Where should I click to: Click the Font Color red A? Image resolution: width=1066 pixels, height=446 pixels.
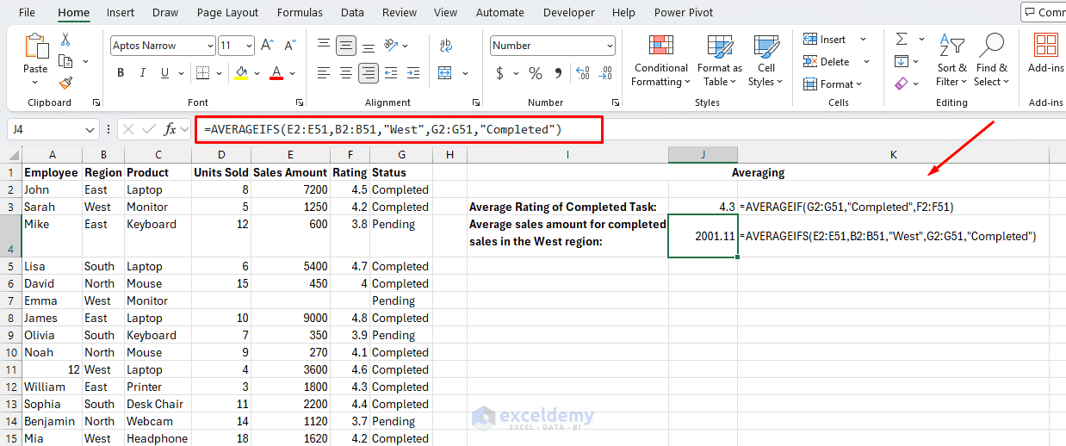point(276,73)
